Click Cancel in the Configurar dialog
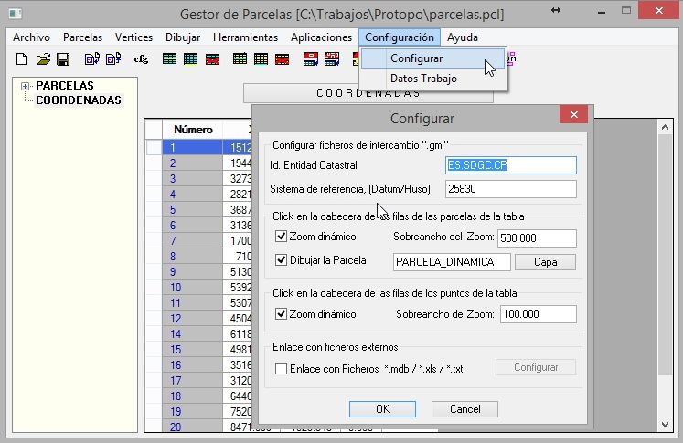 coord(464,409)
